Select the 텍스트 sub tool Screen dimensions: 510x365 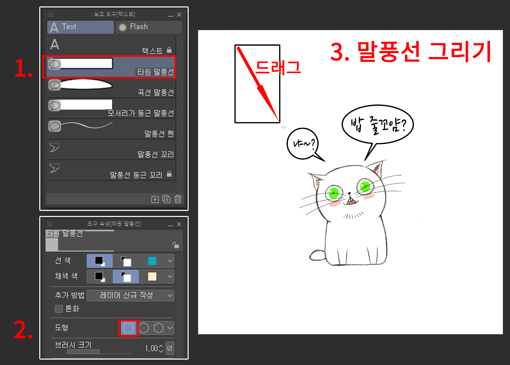(111, 46)
